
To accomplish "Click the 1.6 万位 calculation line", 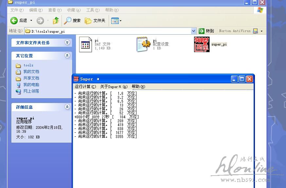I will pyautogui.click(x=106, y=93).
